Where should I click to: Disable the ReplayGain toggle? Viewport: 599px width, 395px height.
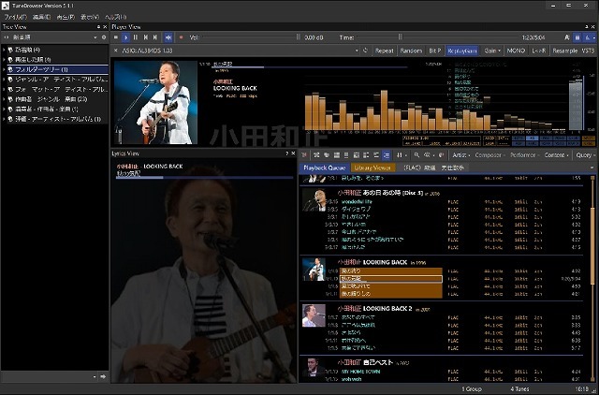(x=462, y=51)
